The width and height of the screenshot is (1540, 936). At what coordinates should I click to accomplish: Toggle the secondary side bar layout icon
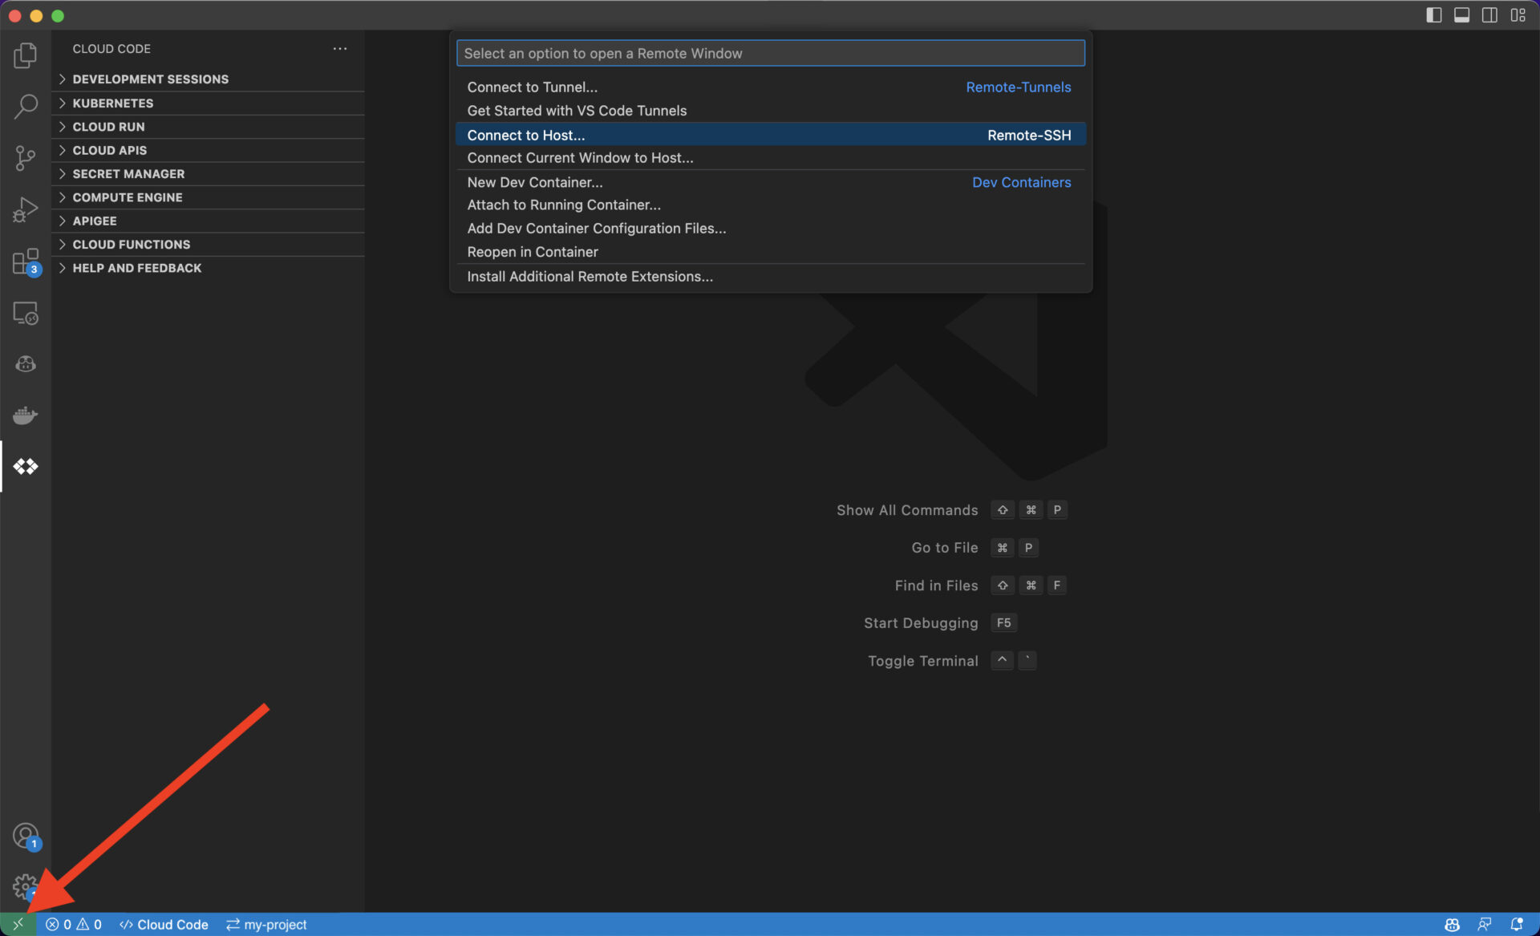pyautogui.click(x=1489, y=15)
